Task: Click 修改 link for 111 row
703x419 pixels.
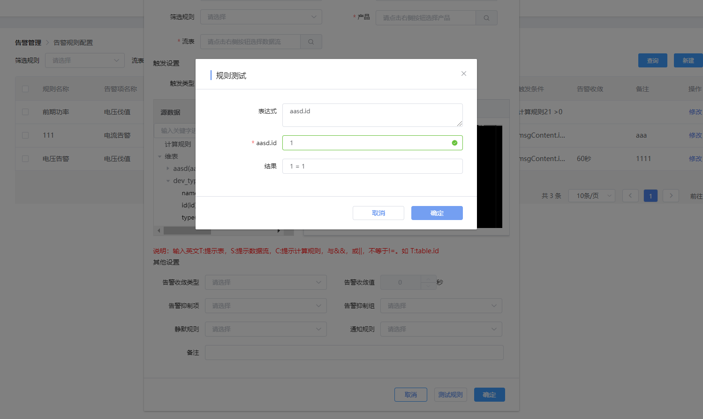Action: tap(695, 135)
